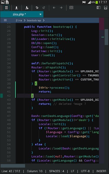Tap the open file upload-arrow icon
Image resolution: width=109 pixels, height=174 pixels.
pyautogui.click(x=16, y=8)
